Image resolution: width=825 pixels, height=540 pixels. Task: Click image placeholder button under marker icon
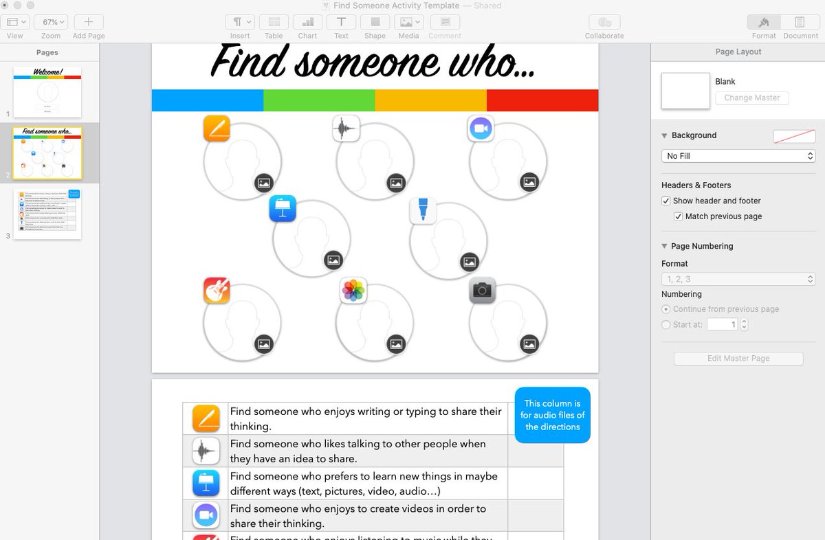pos(470,260)
